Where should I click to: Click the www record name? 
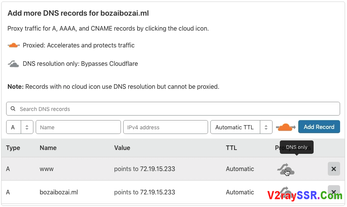pyautogui.click(x=46, y=169)
